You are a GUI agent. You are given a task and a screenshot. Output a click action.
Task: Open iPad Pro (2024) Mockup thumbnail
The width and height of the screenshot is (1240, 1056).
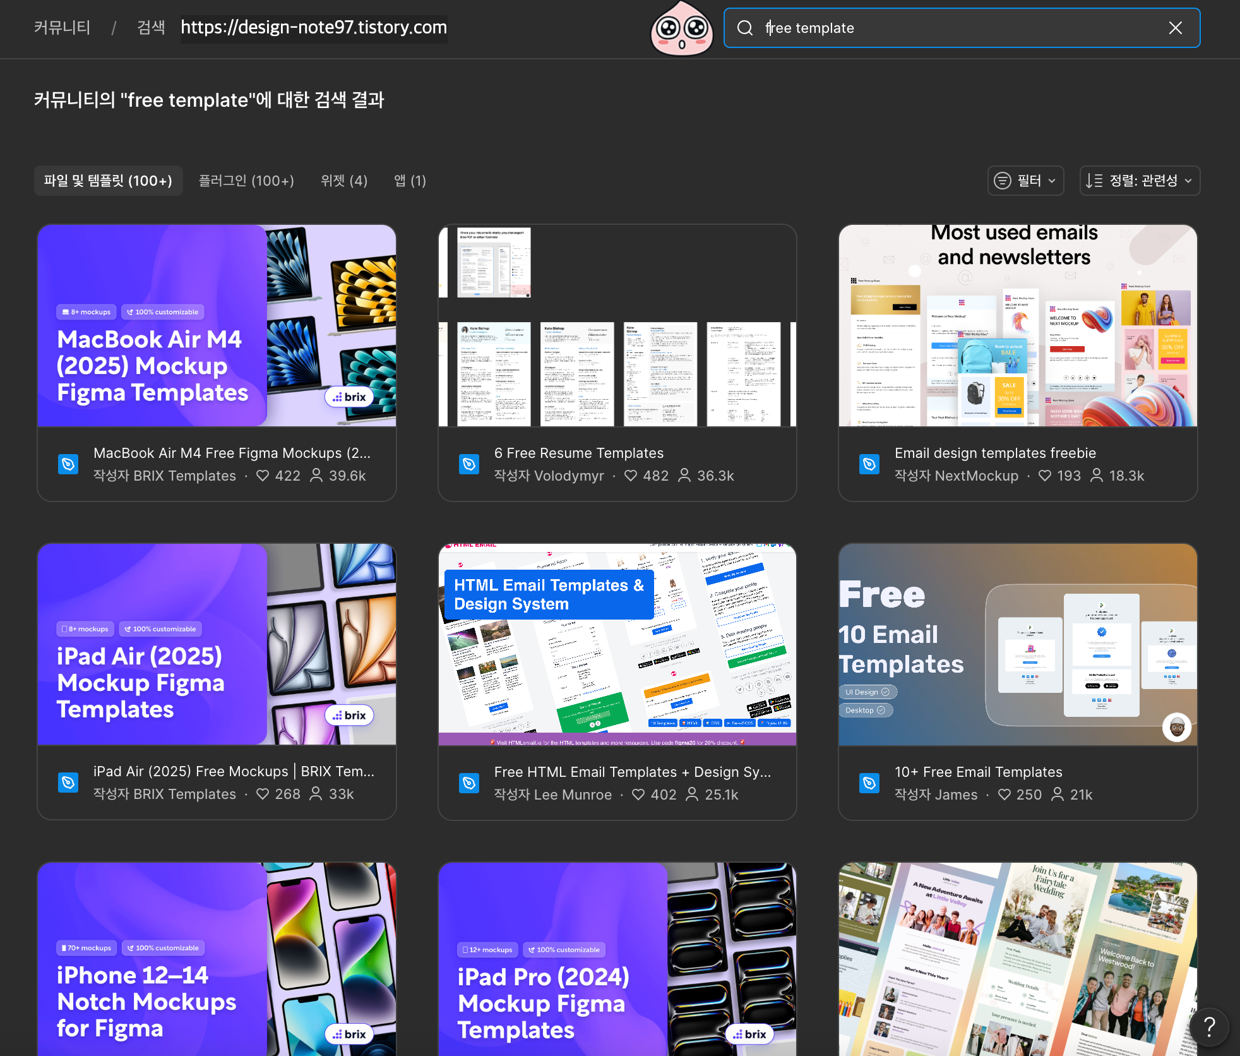pyautogui.click(x=617, y=959)
